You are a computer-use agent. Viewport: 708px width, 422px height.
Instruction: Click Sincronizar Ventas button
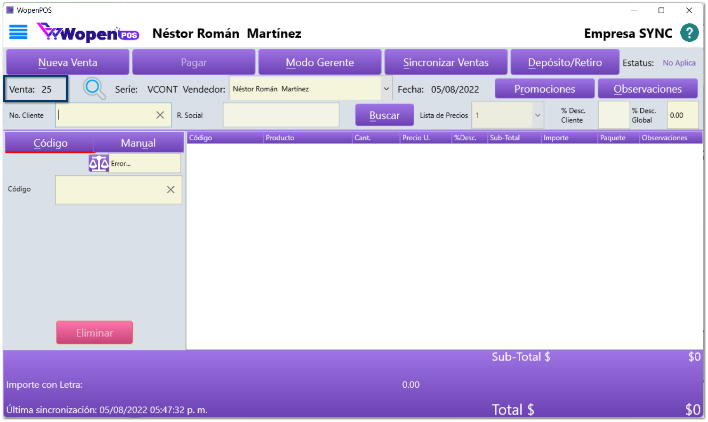[x=445, y=63]
